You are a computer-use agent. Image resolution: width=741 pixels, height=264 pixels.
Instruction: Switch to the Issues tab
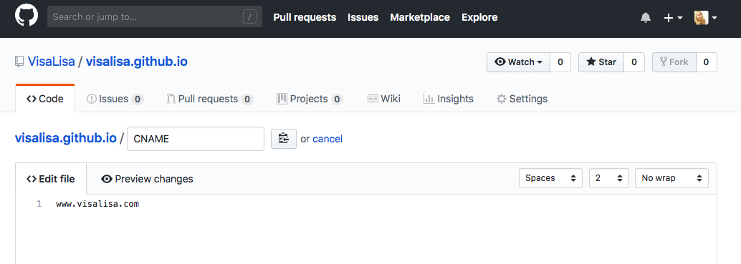click(115, 99)
